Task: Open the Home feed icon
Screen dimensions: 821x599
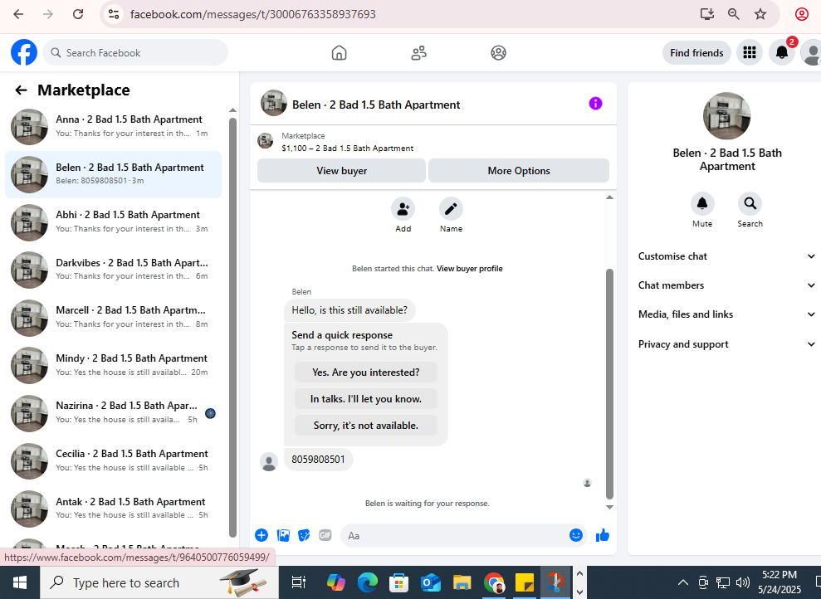Action: coord(340,53)
